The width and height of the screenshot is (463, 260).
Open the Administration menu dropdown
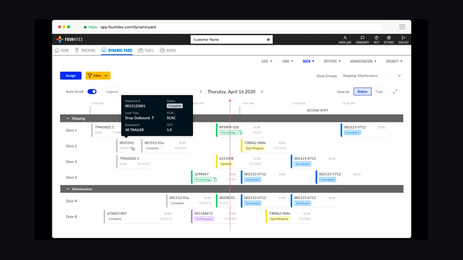click(363, 61)
